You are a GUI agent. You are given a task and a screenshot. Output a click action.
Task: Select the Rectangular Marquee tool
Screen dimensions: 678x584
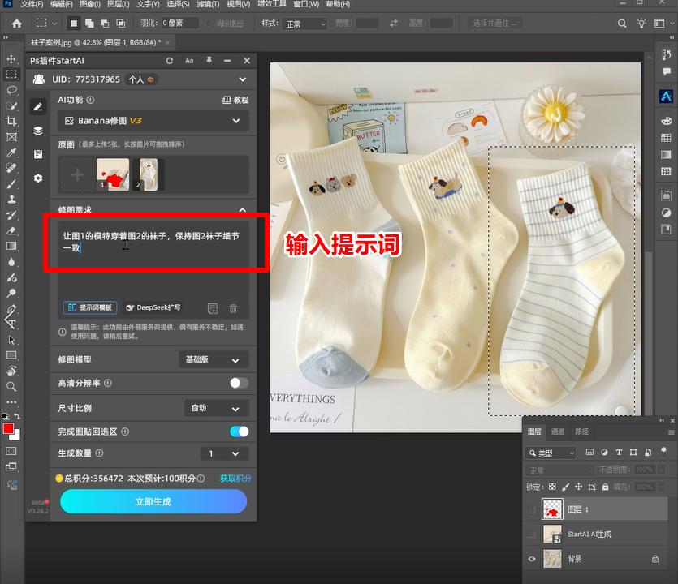click(x=11, y=75)
